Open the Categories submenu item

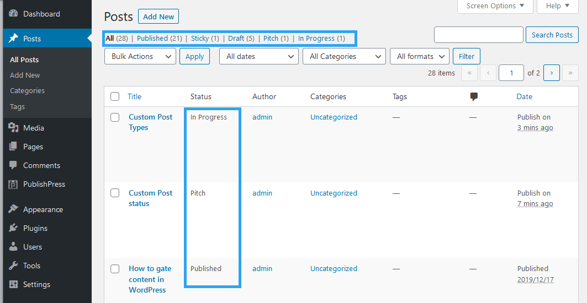[x=27, y=91]
